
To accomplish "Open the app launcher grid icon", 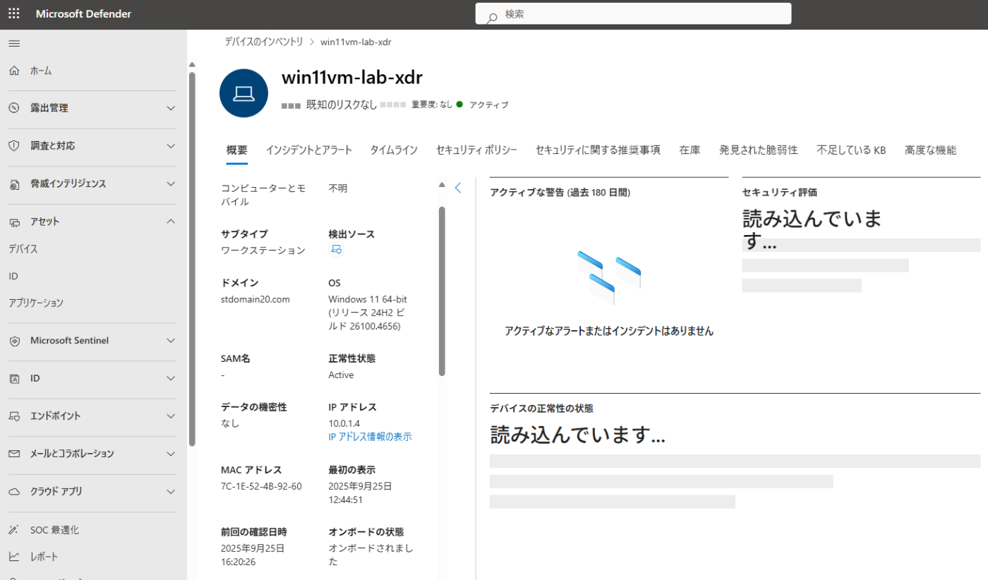I will pyautogui.click(x=14, y=14).
